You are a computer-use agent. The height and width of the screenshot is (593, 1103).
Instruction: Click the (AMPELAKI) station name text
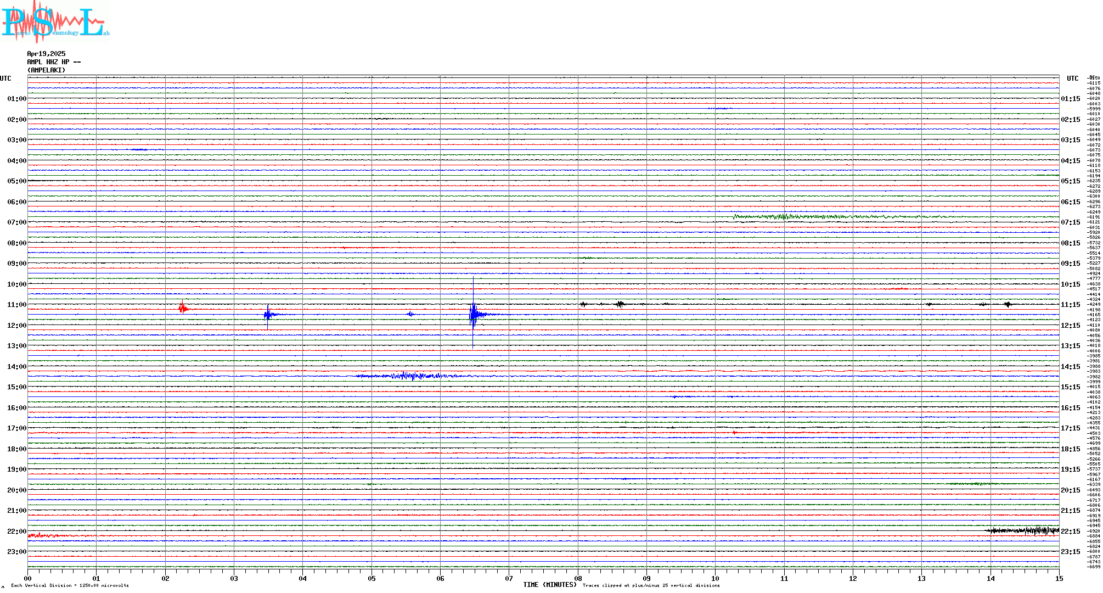46,70
